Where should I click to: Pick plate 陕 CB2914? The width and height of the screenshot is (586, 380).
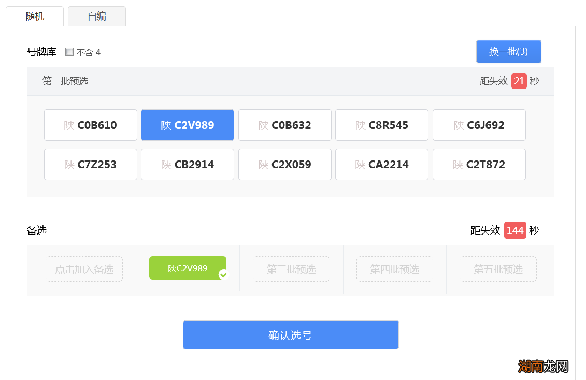point(188,165)
